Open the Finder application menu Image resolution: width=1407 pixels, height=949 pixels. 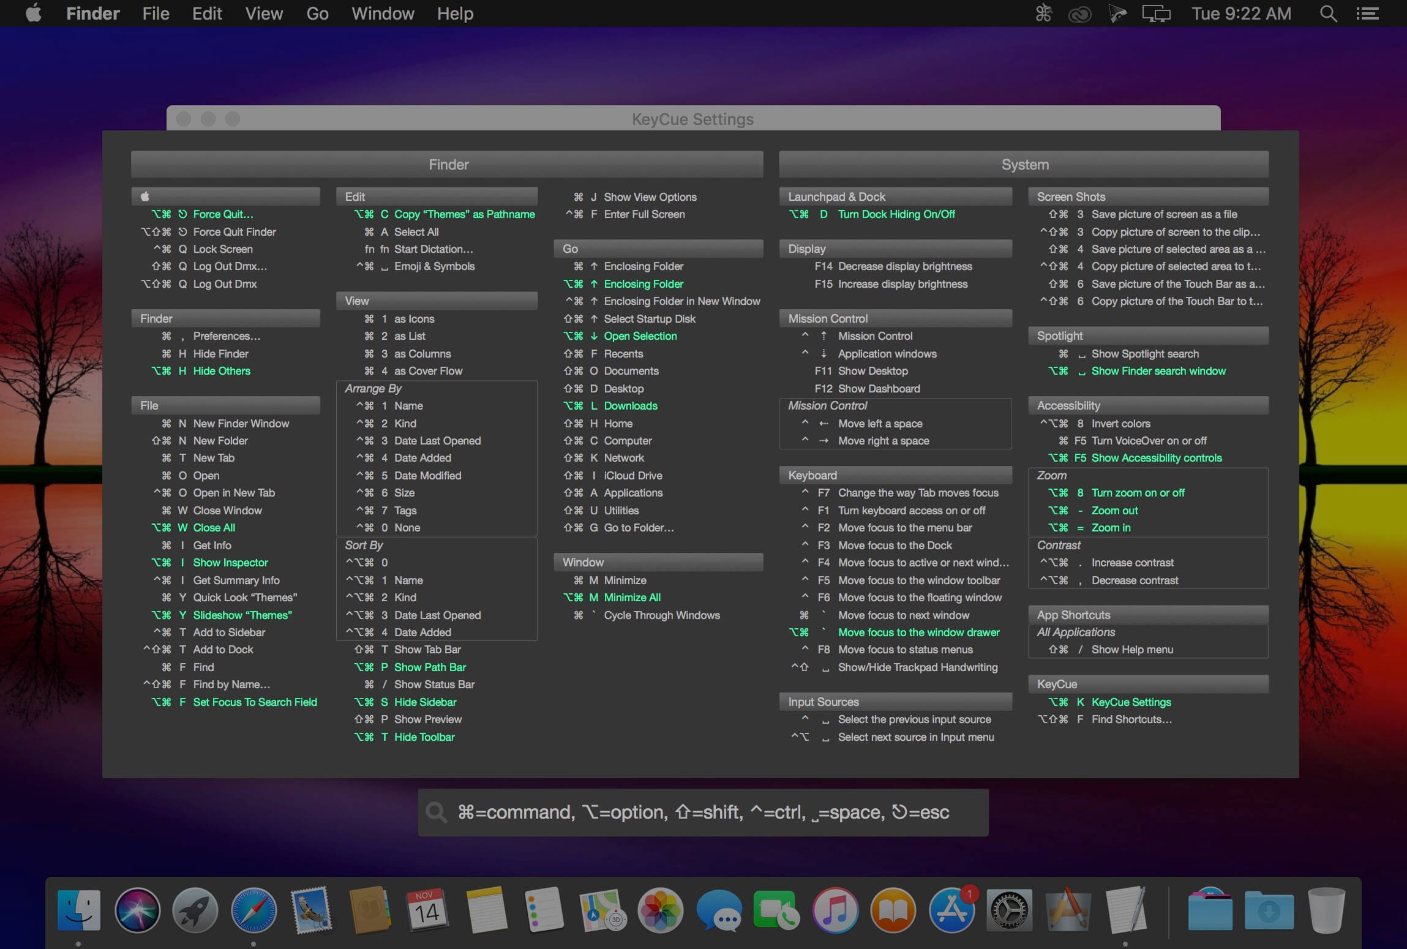point(93,13)
